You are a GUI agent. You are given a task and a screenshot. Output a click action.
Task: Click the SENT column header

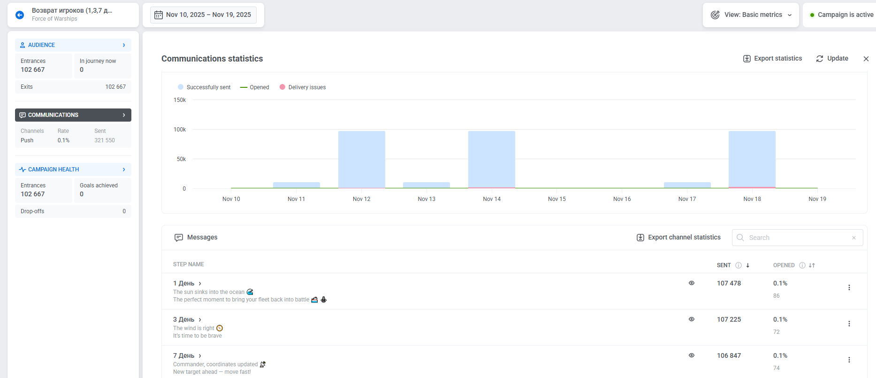pos(724,265)
